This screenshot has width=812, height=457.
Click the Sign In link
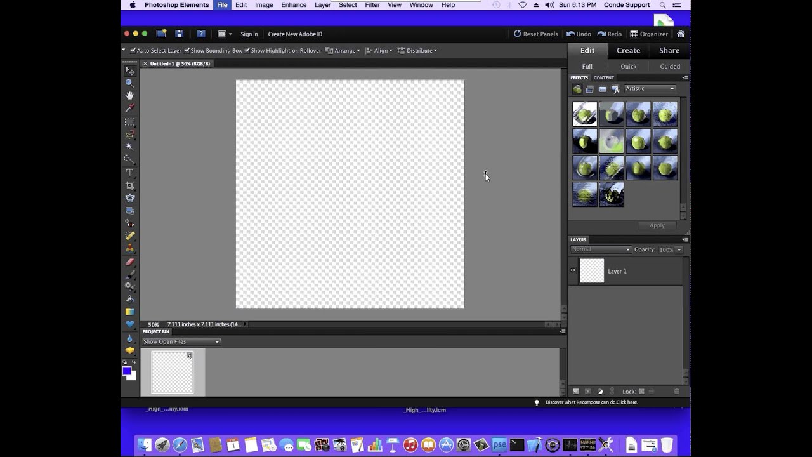click(x=249, y=34)
